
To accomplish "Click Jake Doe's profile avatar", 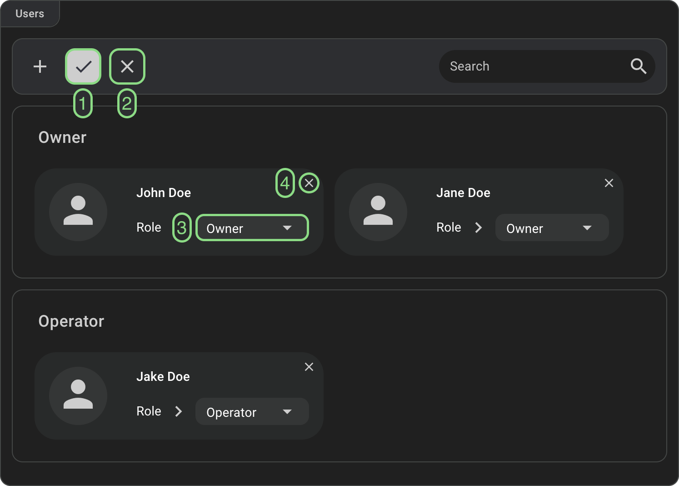I will pyautogui.click(x=78, y=395).
